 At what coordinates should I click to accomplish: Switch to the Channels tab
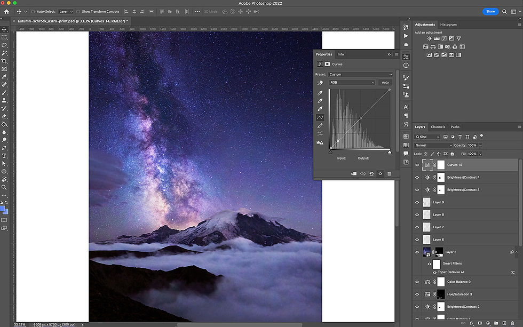pyautogui.click(x=438, y=127)
